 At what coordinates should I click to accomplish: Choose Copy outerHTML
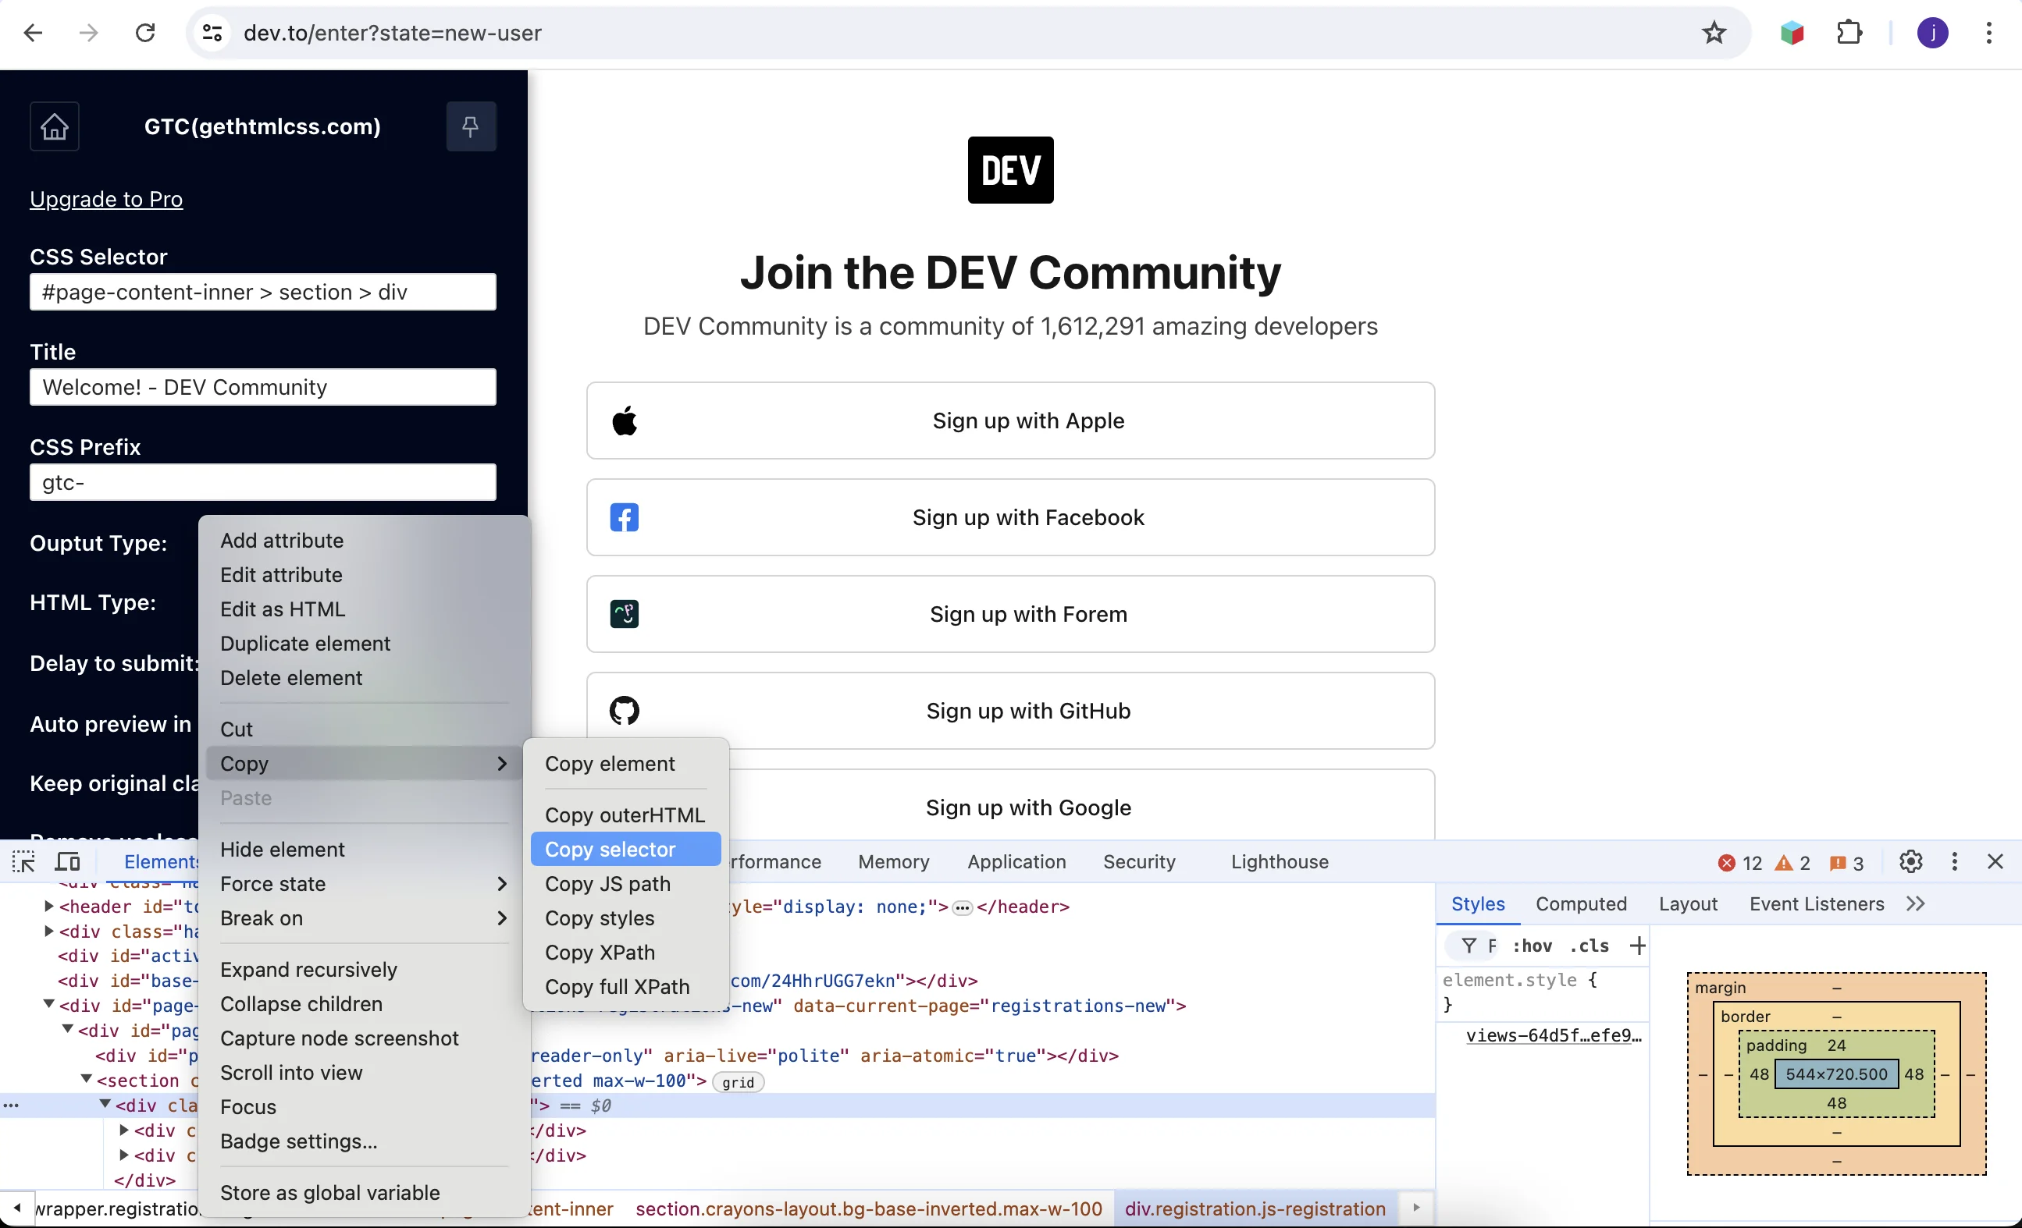(x=625, y=815)
